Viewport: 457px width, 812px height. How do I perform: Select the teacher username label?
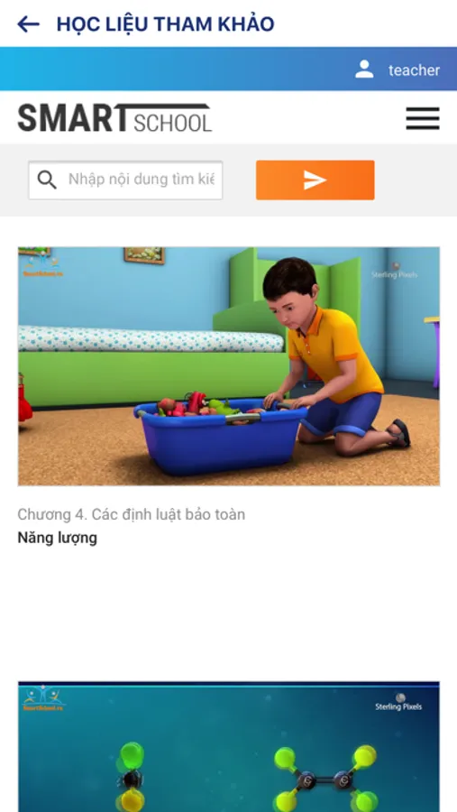pyautogui.click(x=414, y=69)
